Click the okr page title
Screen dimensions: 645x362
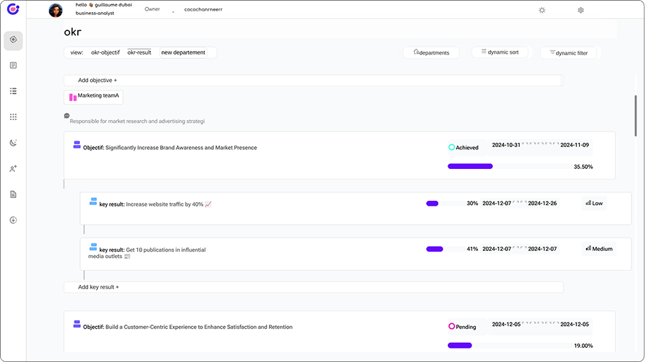(x=72, y=32)
